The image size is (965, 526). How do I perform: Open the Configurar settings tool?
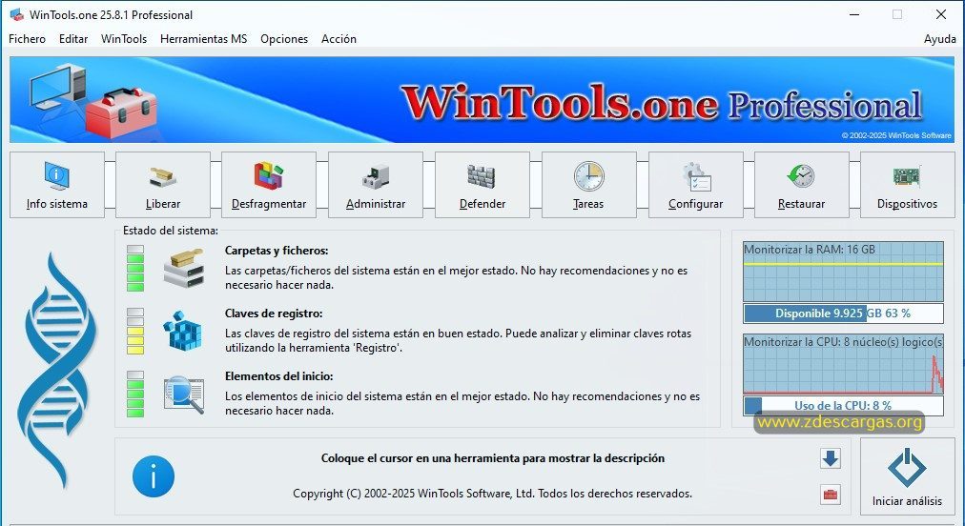pyautogui.click(x=695, y=185)
